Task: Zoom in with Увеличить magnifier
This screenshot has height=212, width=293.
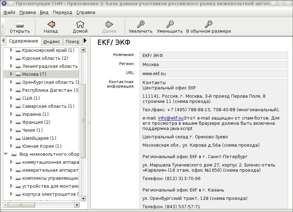Action: pos(140,24)
